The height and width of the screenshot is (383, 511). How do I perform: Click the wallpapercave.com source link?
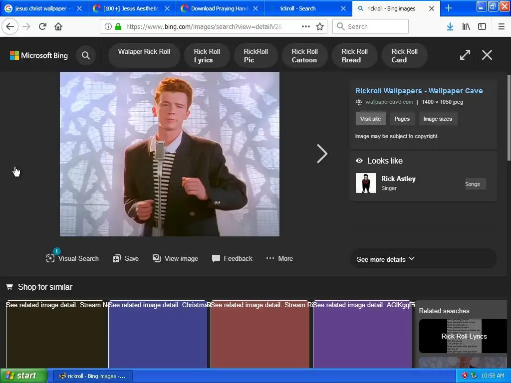(x=389, y=102)
